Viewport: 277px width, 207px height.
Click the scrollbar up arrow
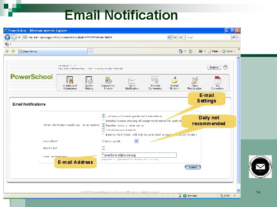[238, 58]
